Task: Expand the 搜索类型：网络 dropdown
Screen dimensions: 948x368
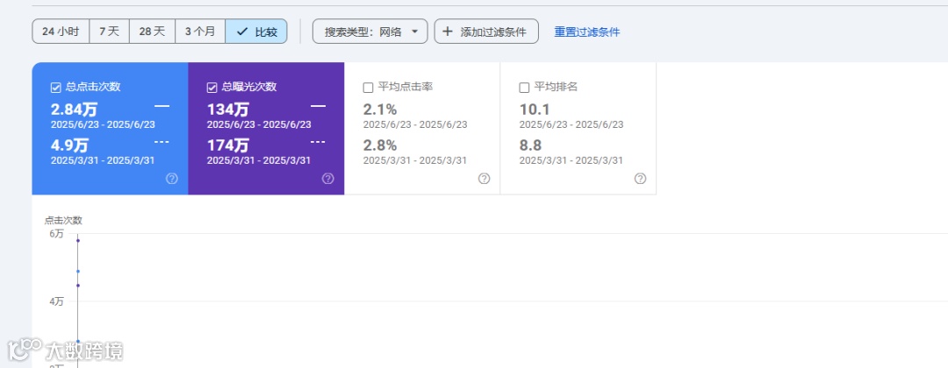Action: [x=370, y=32]
